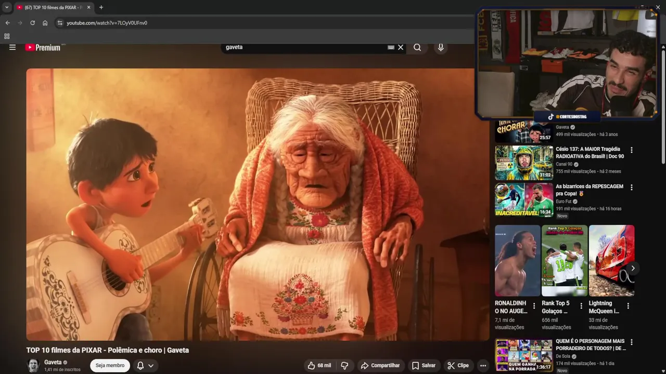The image size is (666, 374).
Task: Save the video with Salvar
Action: (424, 366)
